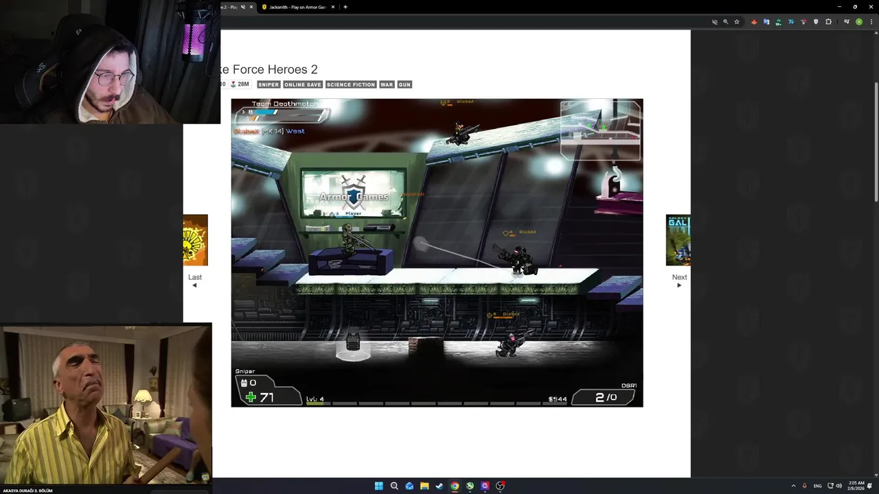Click the green health cross showing 71
Screen dimensions: 879x494
[251, 397]
